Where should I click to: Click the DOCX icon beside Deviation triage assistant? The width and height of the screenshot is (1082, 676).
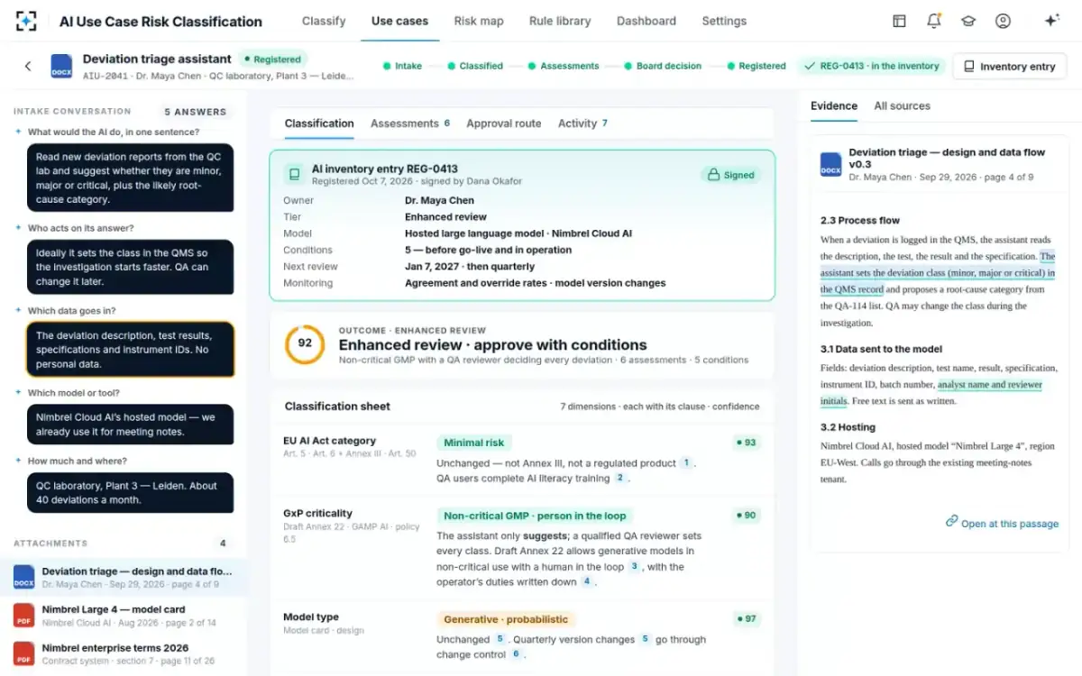click(61, 66)
